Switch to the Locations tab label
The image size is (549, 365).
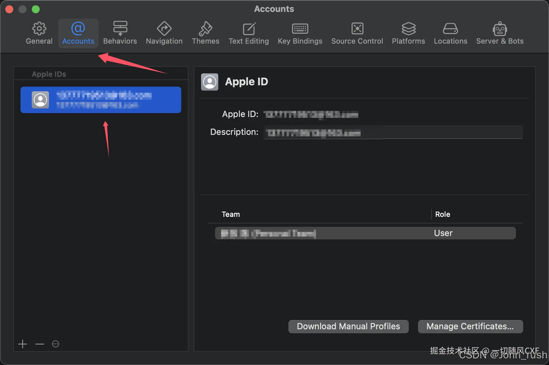click(x=450, y=41)
